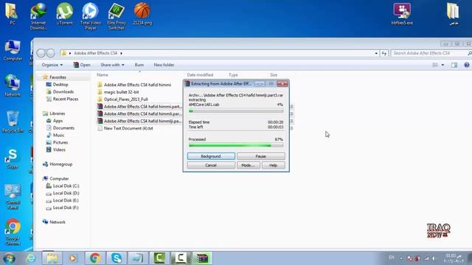Open the Share with dropdown
This screenshot has height=265, width=472.
[112, 65]
